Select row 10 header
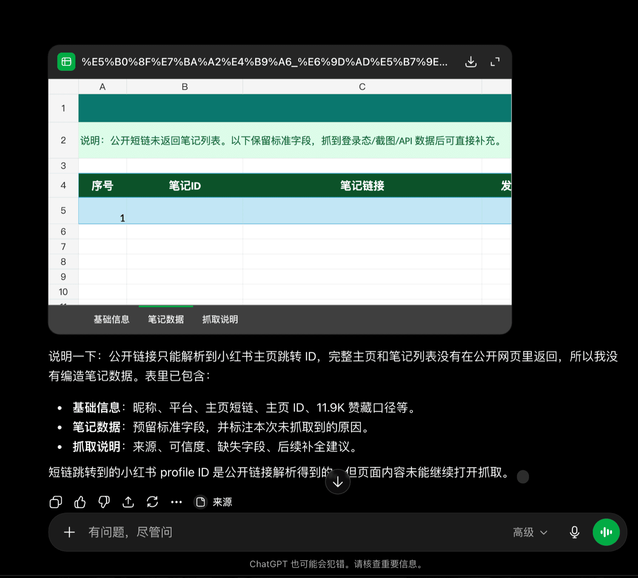Viewport: 638px width, 578px height. tap(63, 292)
